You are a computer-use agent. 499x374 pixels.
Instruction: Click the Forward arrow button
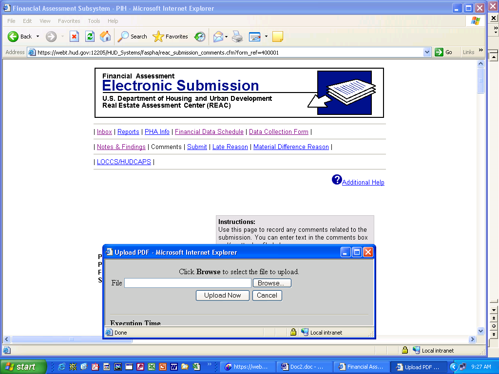(x=51, y=37)
